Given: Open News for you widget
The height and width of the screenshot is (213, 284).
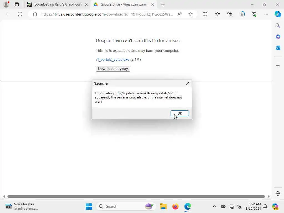Looking at the screenshot, I should [x=22, y=206].
